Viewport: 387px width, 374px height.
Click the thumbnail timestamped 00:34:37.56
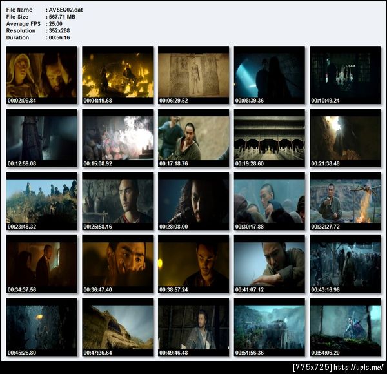[x=42, y=264]
